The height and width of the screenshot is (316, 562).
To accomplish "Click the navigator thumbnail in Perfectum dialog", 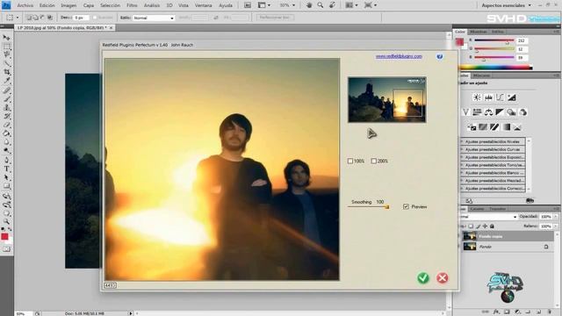I will click(386, 99).
